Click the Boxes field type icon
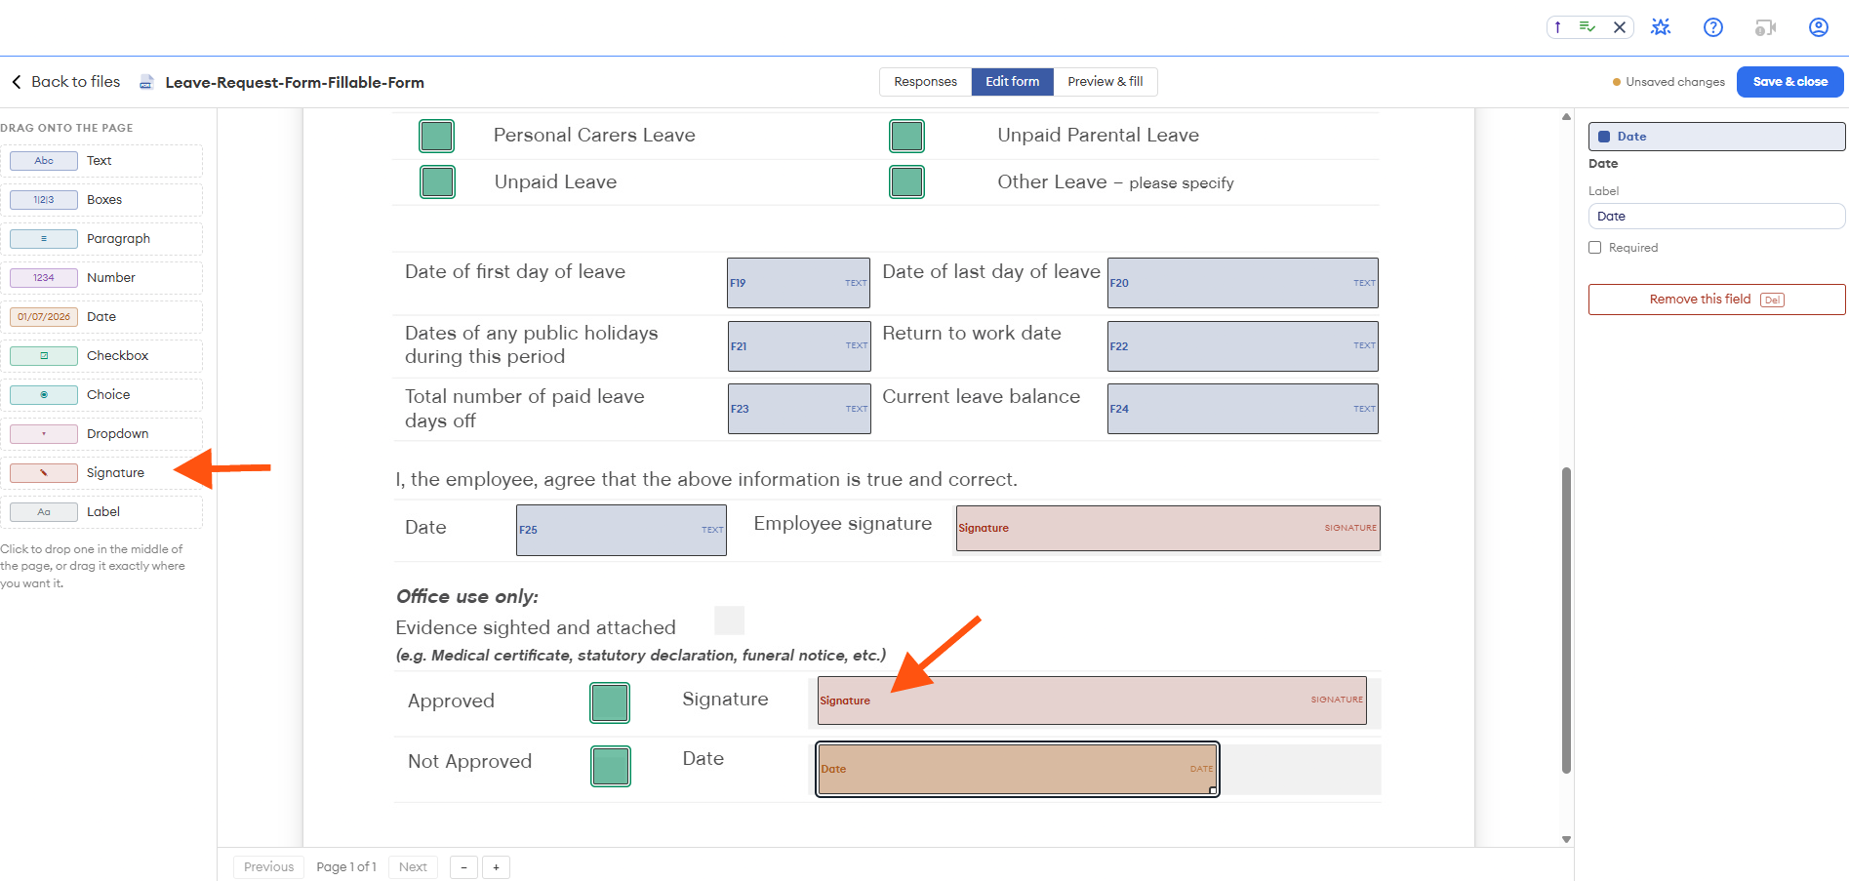Image resolution: width=1849 pixels, height=881 pixels. (x=44, y=200)
